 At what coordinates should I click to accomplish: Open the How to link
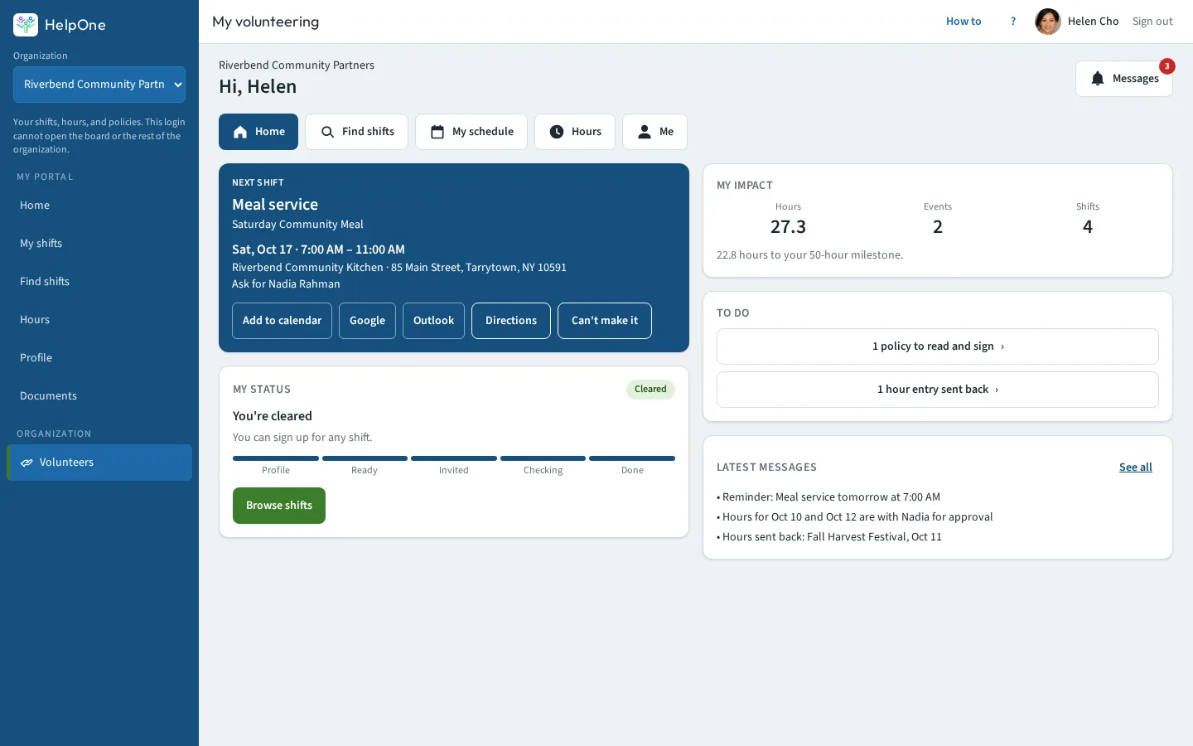(x=964, y=22)
